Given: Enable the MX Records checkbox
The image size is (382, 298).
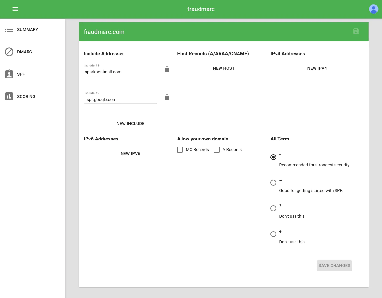Looking at the screenshot, I should (180, 150).
